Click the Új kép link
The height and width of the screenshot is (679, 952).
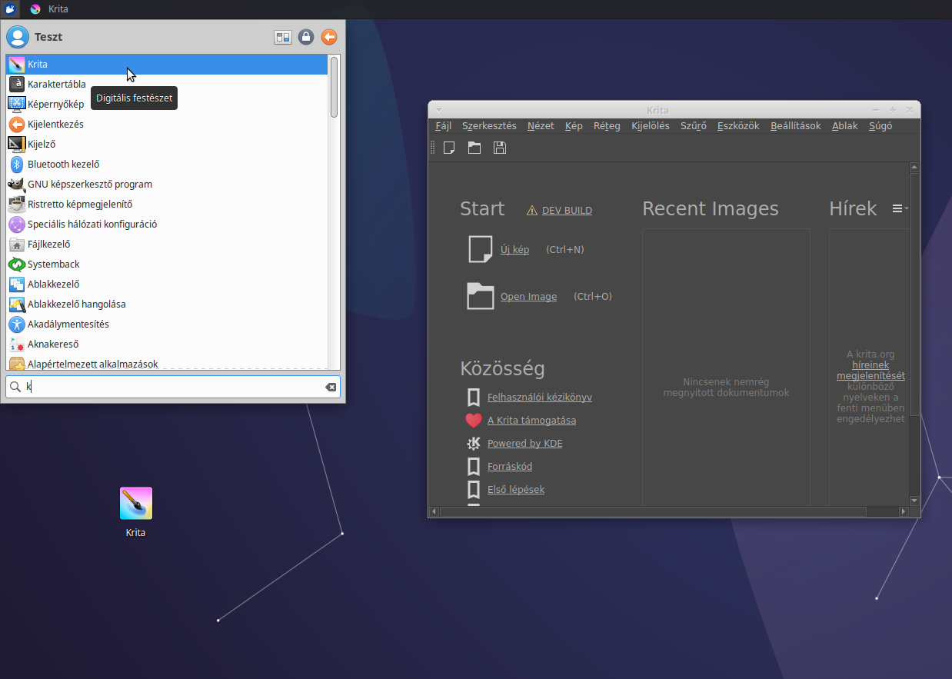(514, 250)
